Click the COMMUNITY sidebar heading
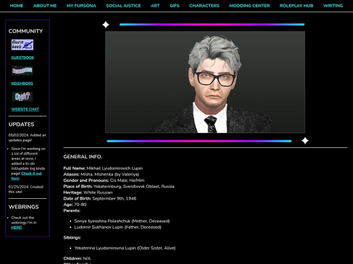This screenshot has width=353, height=264. [x=25, y=31]
